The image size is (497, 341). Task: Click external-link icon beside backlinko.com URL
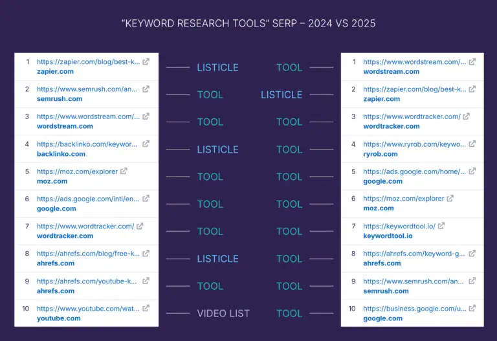[x=146, y=144]
